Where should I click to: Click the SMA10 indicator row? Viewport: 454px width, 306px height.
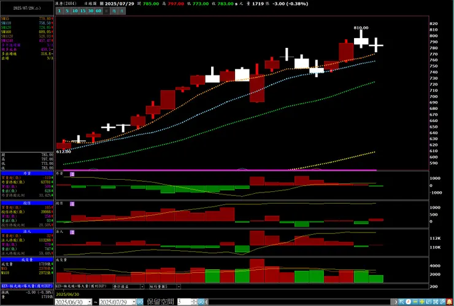(x=27, y=23)
